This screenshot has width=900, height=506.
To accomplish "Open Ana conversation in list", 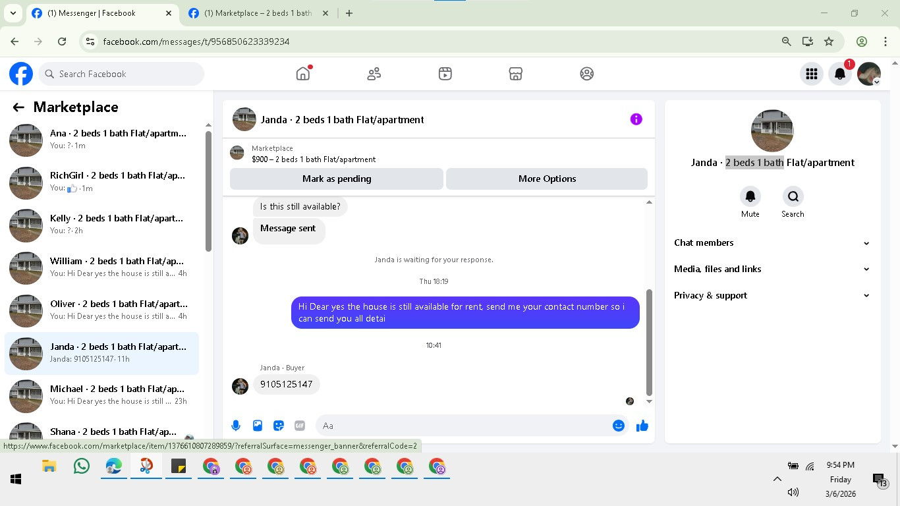I will tap(102, 139).
